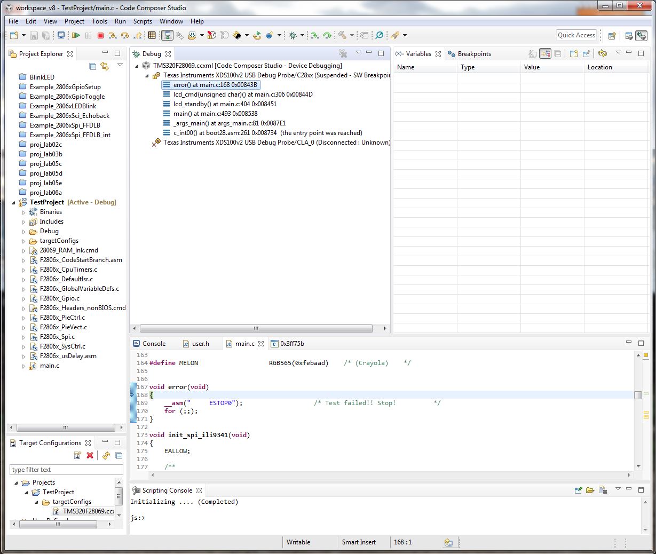The image size is (656, 554).
Task: Click the Search magnifier icon in toolbar
Action: [380, 35]
